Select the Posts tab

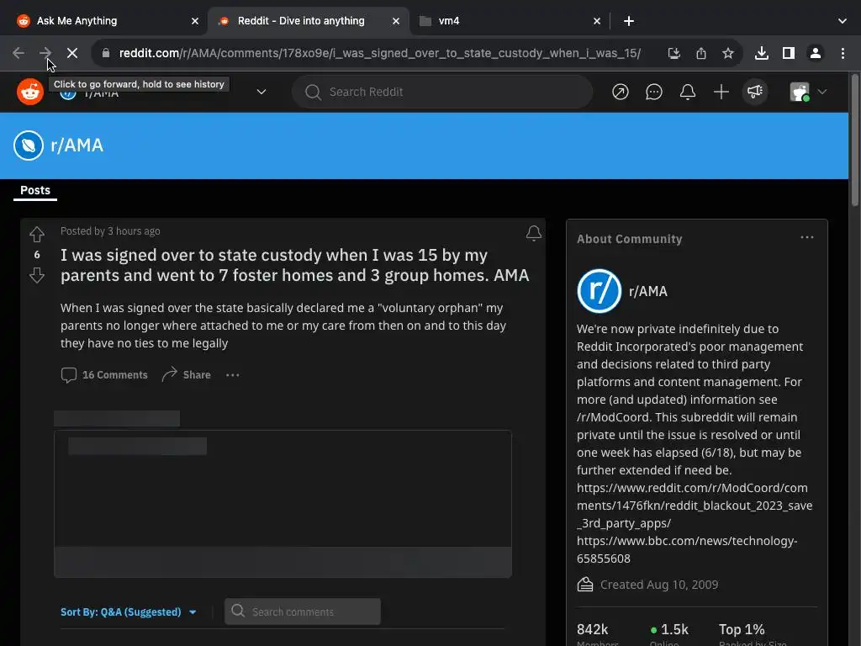click(x=35, y=191)
